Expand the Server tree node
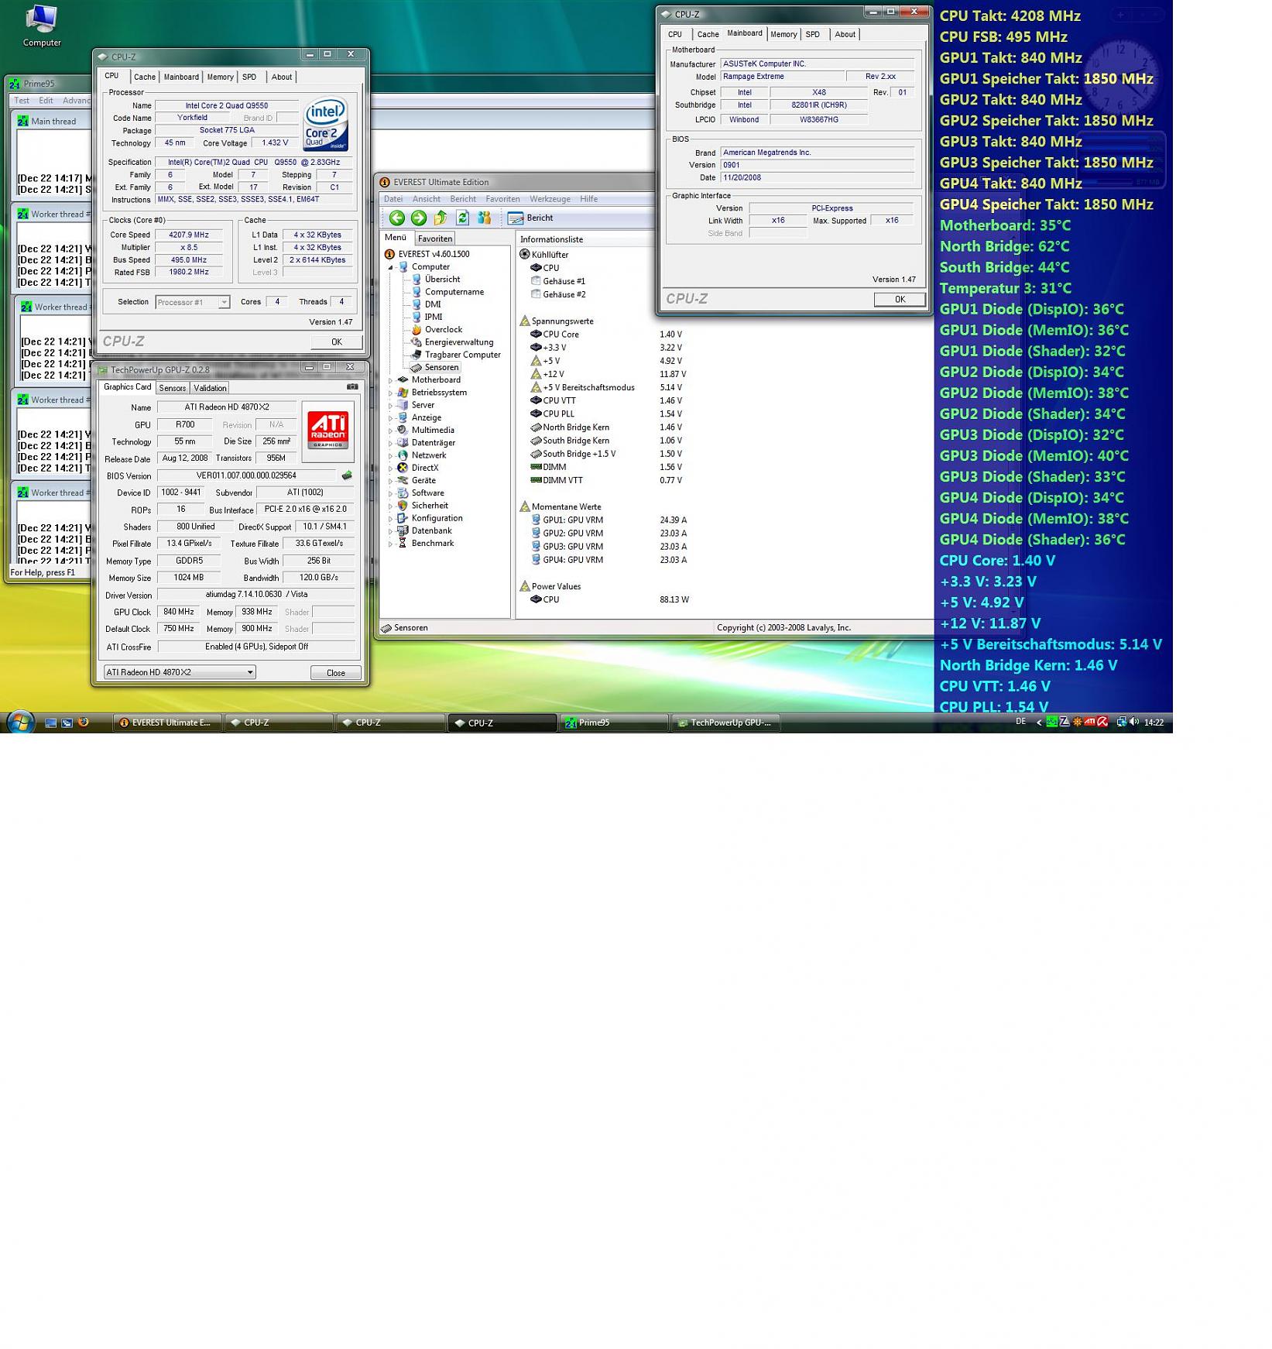The width and height of the screenshot is (1272, 1349). (390, 405)
